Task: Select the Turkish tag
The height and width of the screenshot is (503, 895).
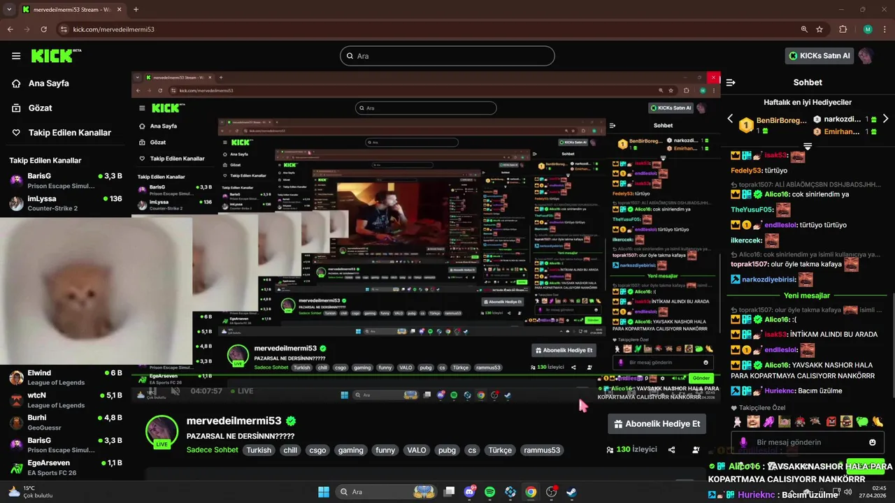Action: point(258,450)
